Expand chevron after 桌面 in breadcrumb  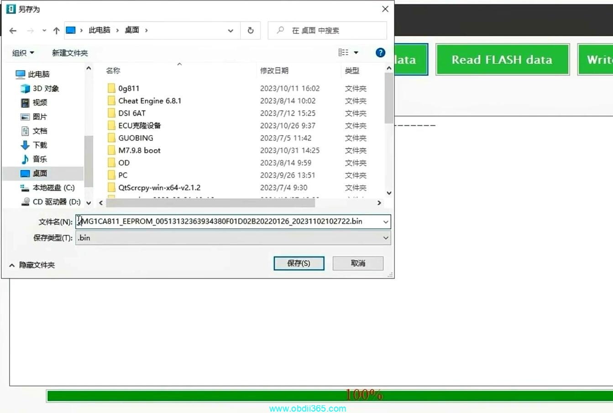147,30
